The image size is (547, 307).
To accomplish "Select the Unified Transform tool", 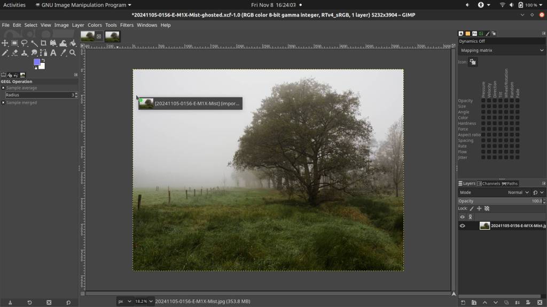I will (x=53, y=43).
